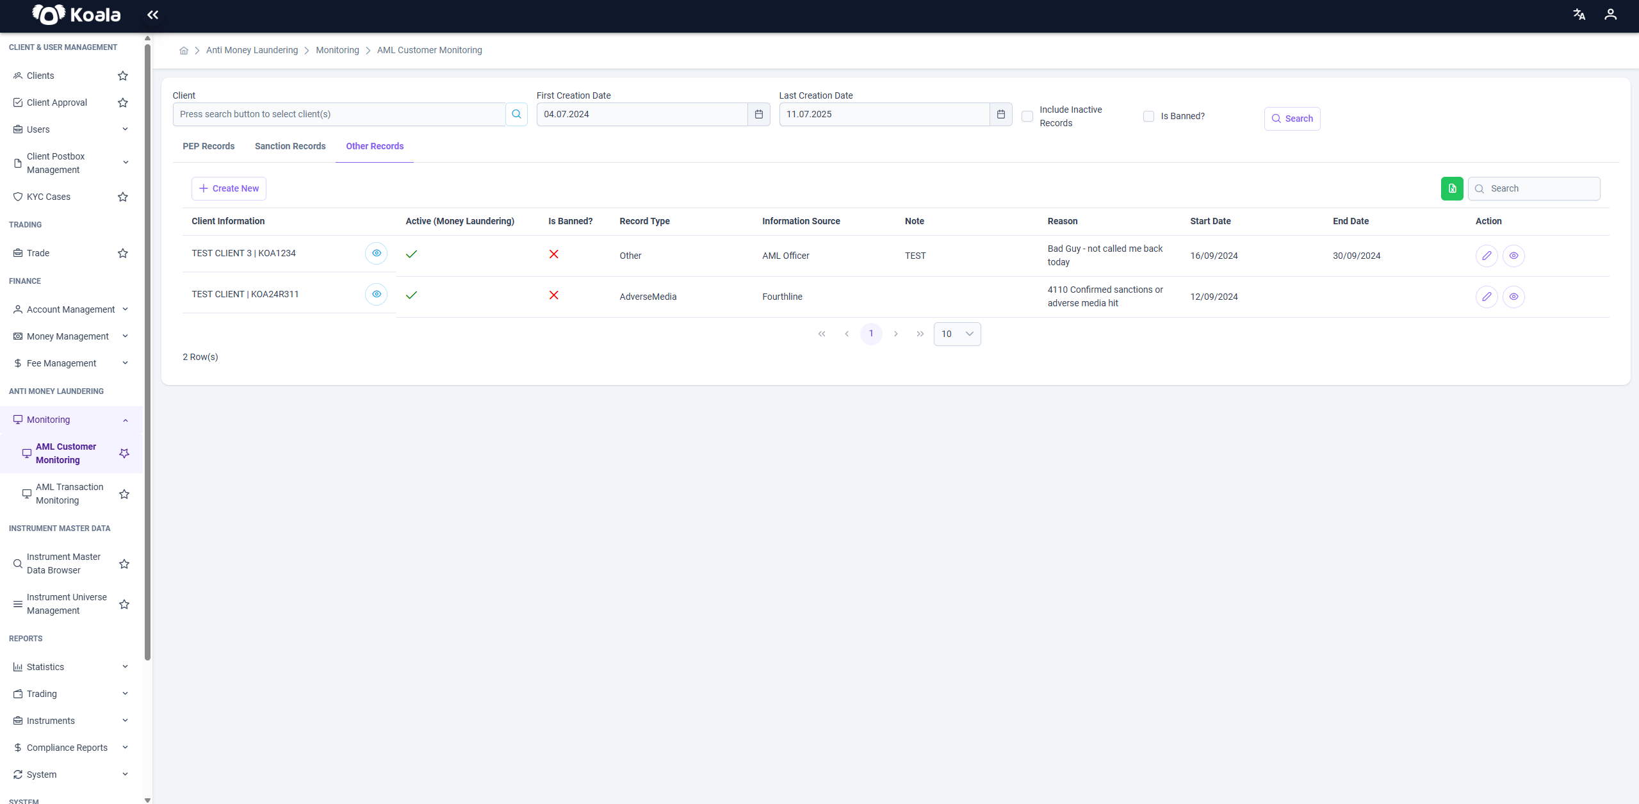Go to the home breadcrumb icon
This screenshot has height=804, width=1639.
click(x=184, y=51)
